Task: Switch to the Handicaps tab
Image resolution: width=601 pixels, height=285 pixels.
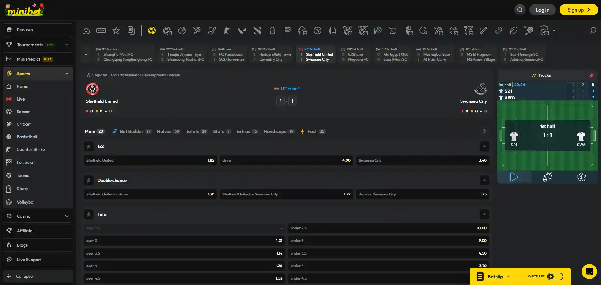Action: coord(279,131)
